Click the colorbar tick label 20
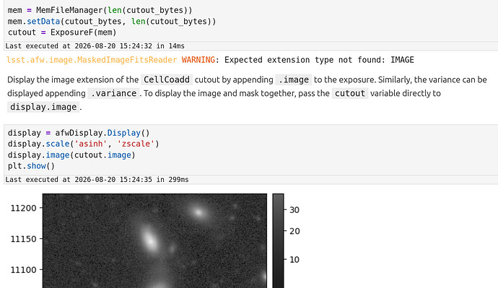The height and width of the screenshot is (288, 498). click(294, 231)
